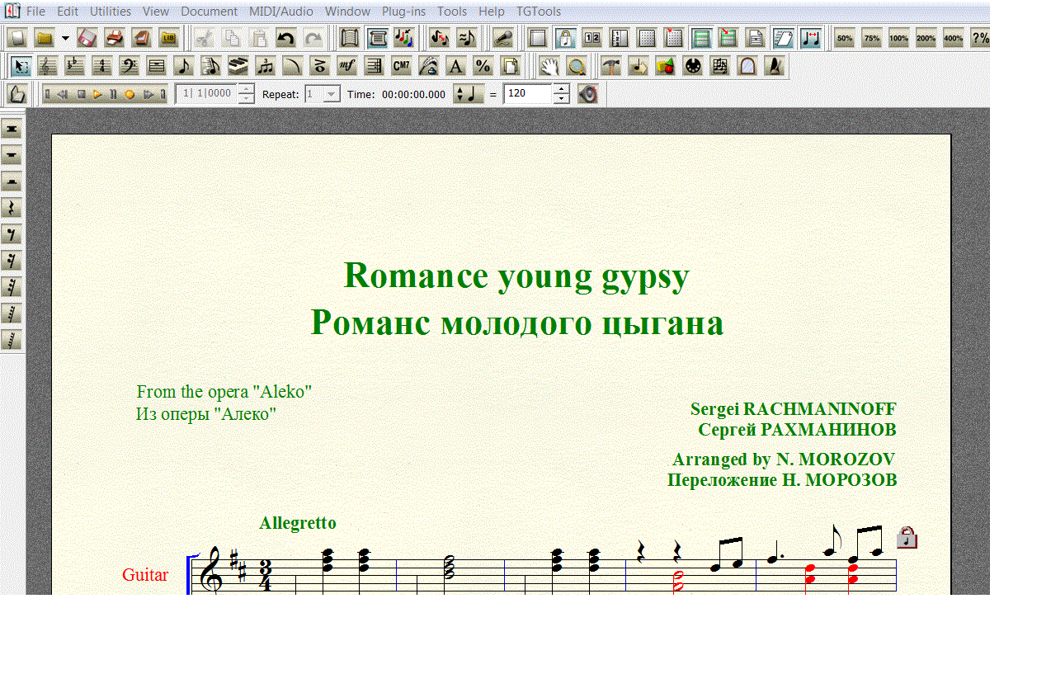This screenshot has height=674, width=1051.
Task: Increase the tempo value with the spinner
Action: point(562,89)
